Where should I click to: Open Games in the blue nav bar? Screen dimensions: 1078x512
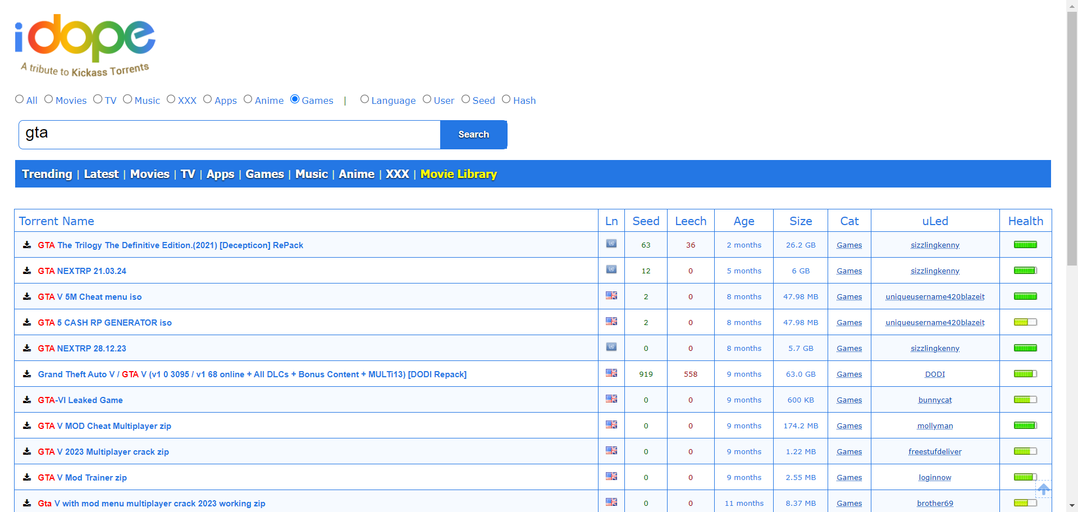(264, 174)
